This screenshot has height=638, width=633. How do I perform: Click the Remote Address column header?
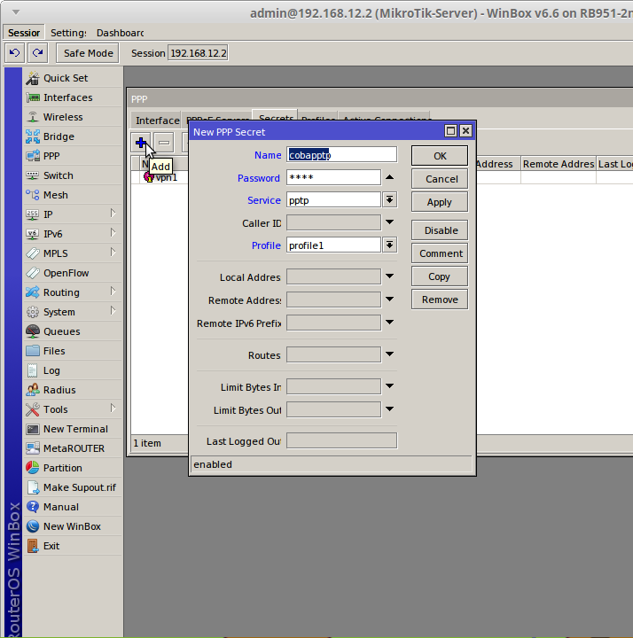(559, 164)
